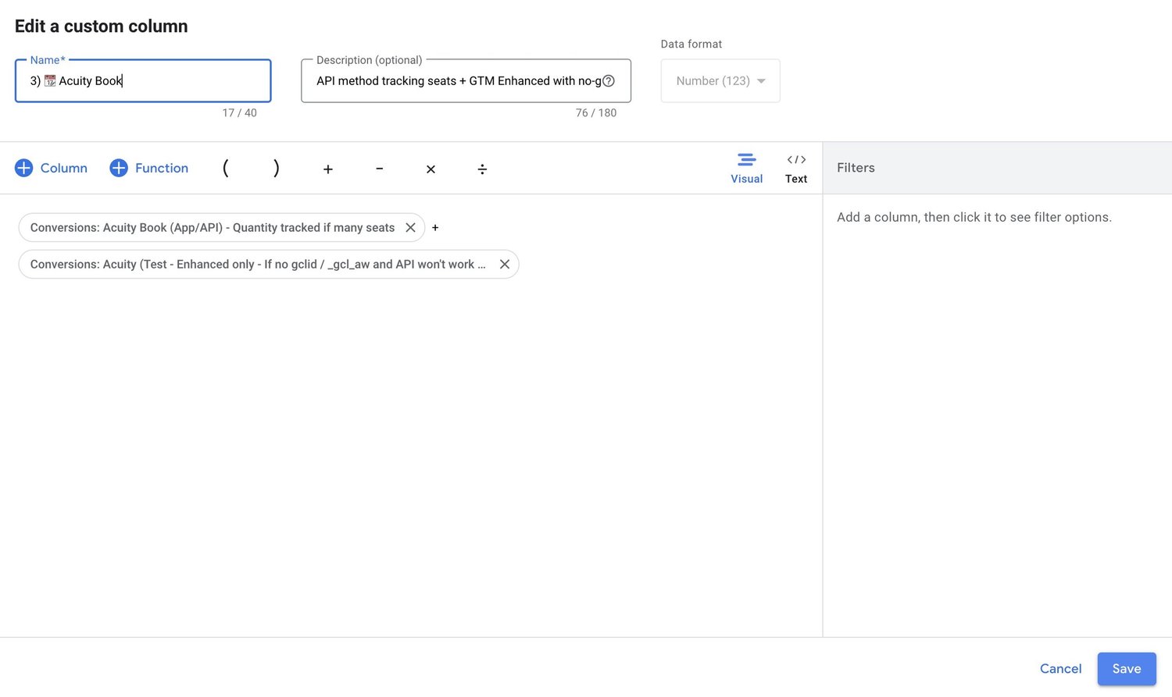Cancel editing the custom column
The width and height of the screenshot is (1172, 697).
(1060, 669)
